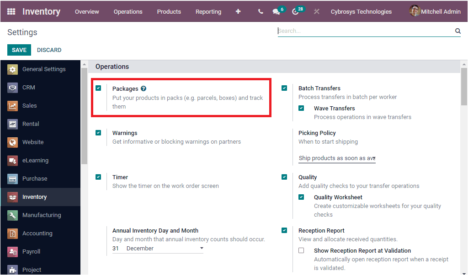Click the DISCARD button
This screenshot has height=275, width=468.
(x=49, y=50)
